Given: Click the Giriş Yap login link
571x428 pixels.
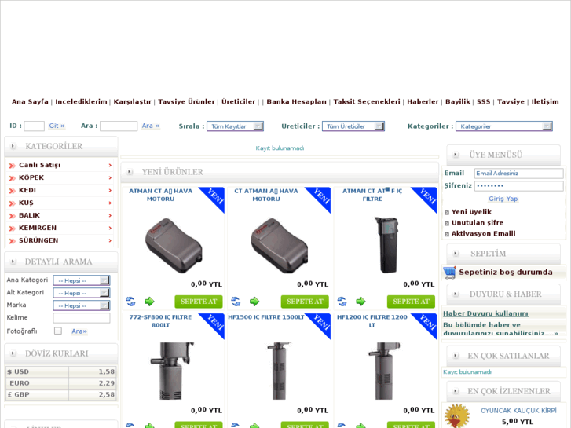Looking at the screenshot, I should 503,199.
